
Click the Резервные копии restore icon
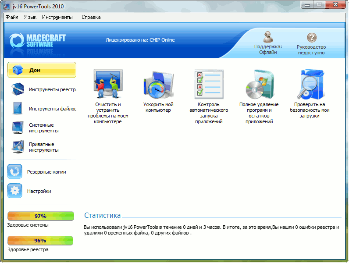(x=15, y=171)
